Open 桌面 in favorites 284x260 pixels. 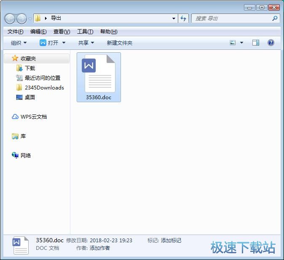[30, 97]
